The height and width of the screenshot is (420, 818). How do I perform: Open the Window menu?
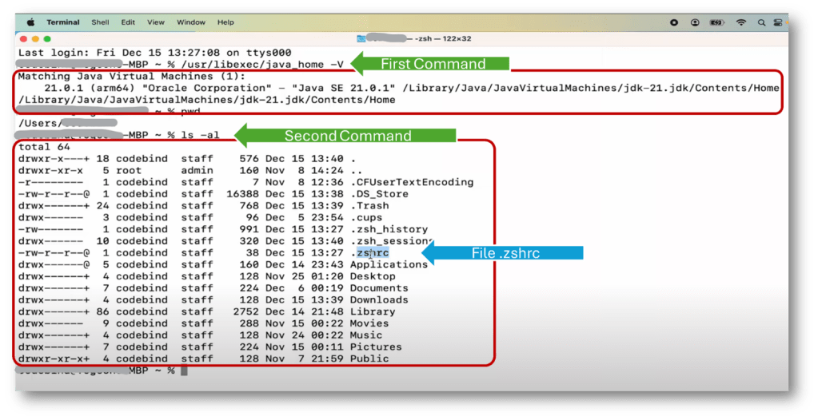tap(190, 22)
